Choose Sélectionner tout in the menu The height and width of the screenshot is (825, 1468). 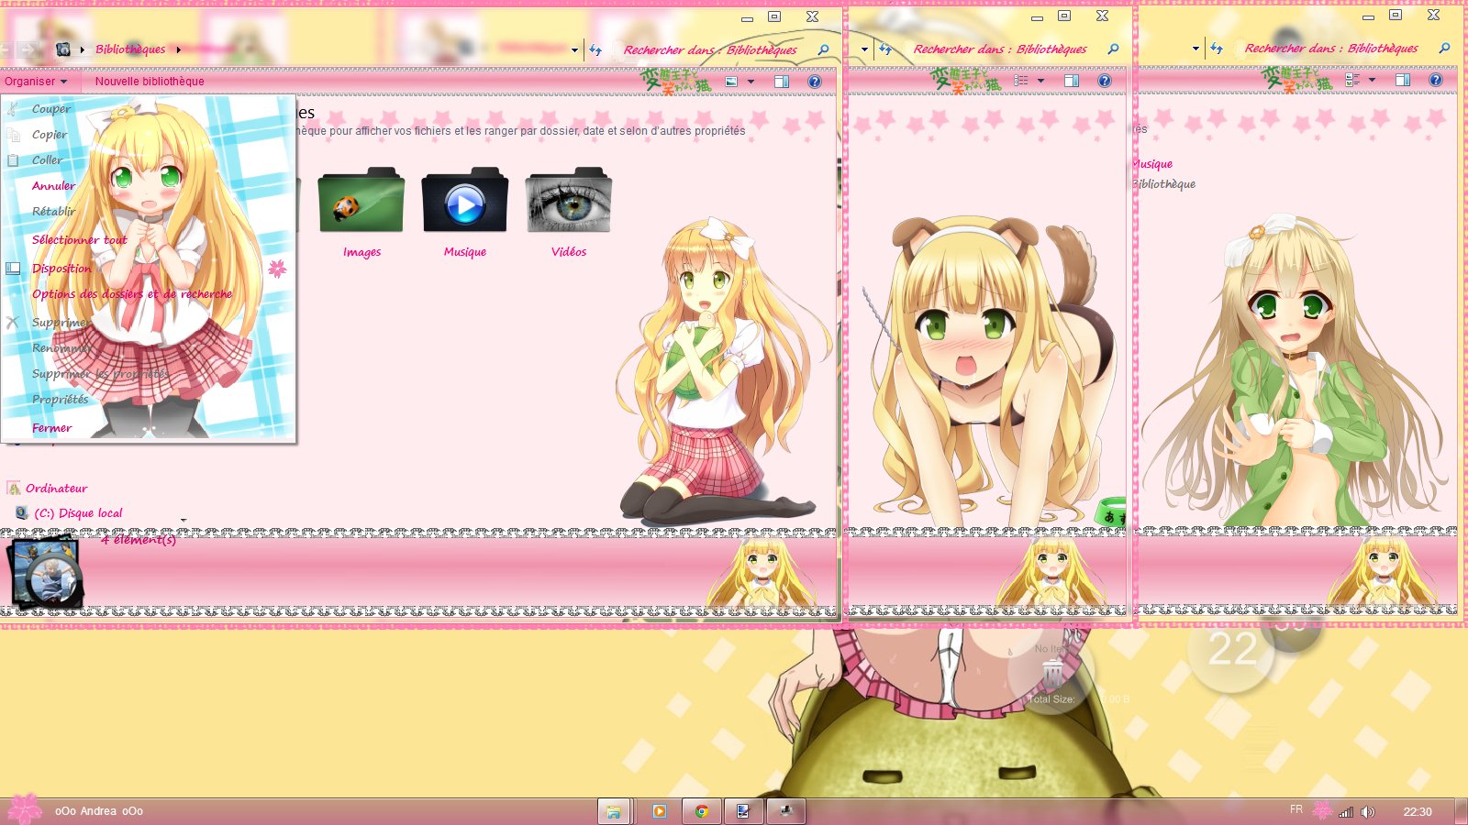point(79,240)
